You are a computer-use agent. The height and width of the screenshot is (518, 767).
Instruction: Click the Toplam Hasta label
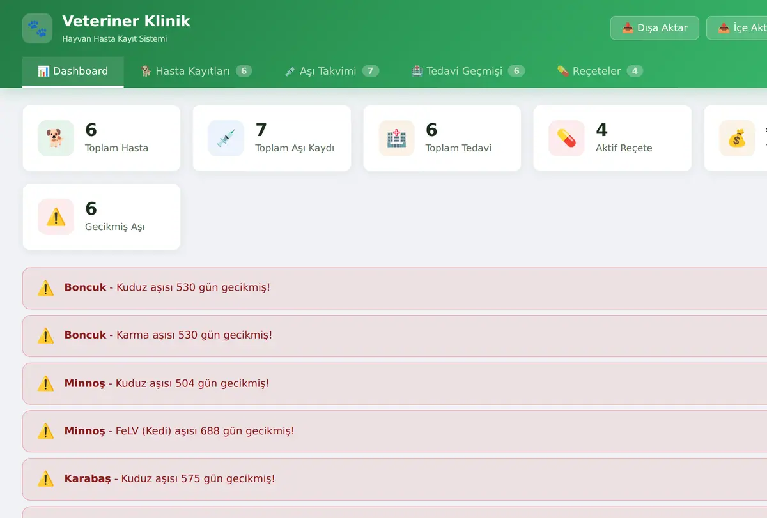pyautogui.click(x=116, y=148)
